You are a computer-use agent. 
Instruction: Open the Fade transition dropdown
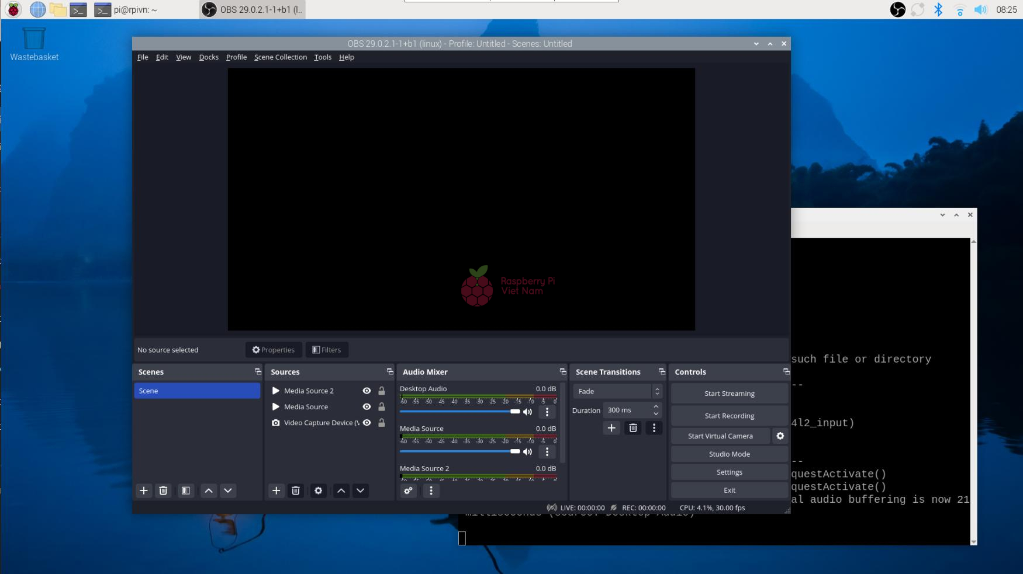click(x=617, y=391)
